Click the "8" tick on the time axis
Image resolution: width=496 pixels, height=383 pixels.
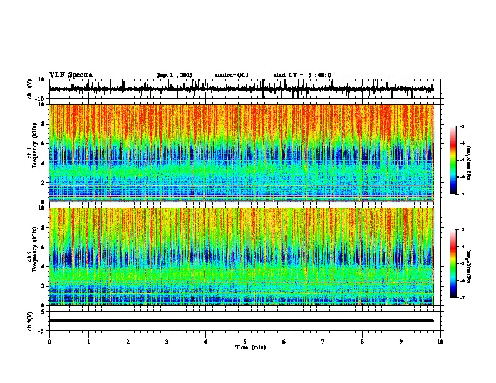pos(362,341)
